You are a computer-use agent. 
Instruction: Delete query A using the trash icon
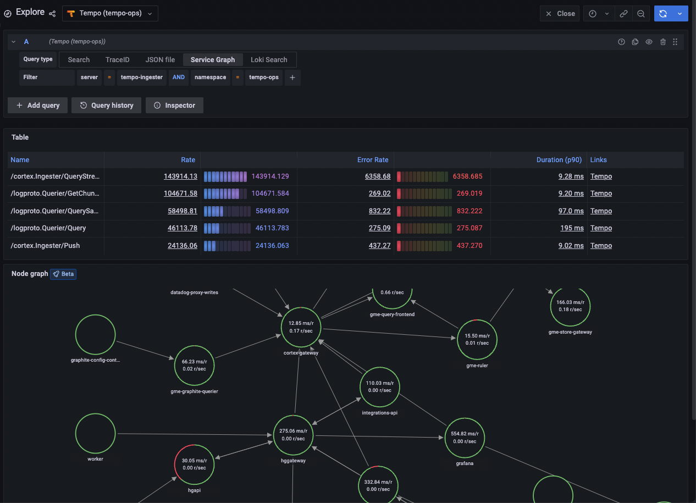(x=662, y=41)
